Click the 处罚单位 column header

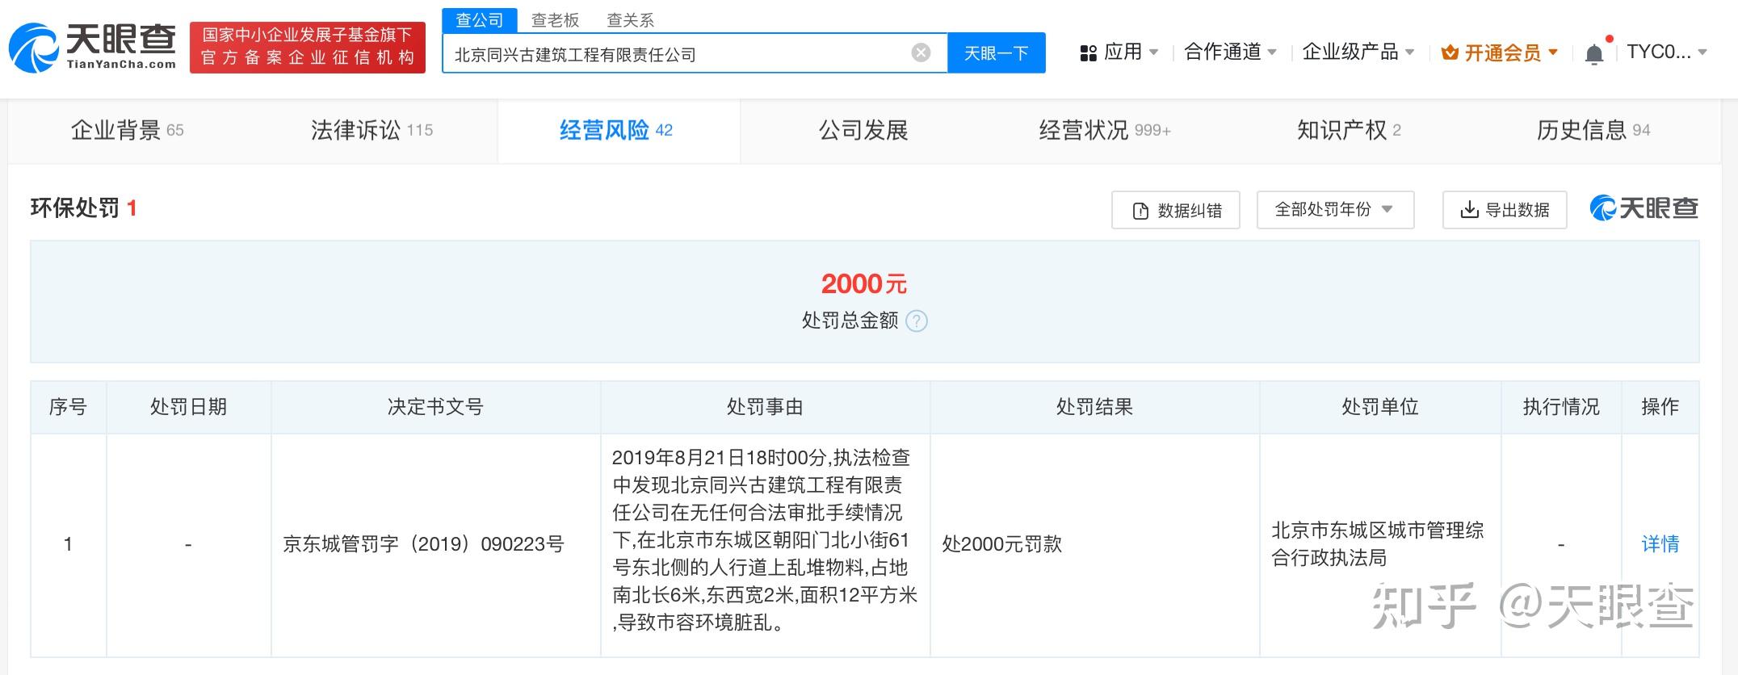coord(1380,407)
